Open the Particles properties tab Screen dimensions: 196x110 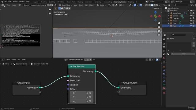point(164,74)
